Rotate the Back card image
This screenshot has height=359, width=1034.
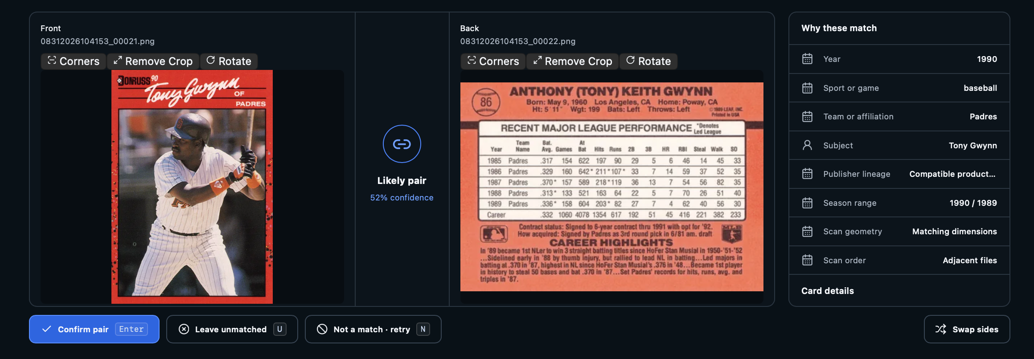[648, 61]
